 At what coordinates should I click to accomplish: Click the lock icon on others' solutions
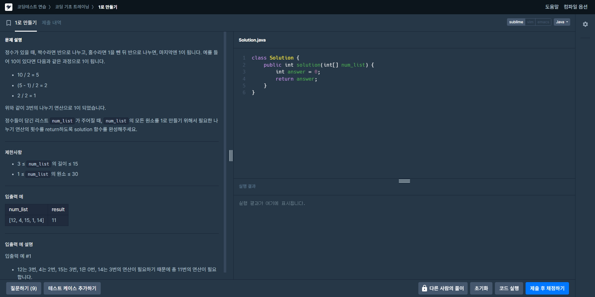point(424,288)
